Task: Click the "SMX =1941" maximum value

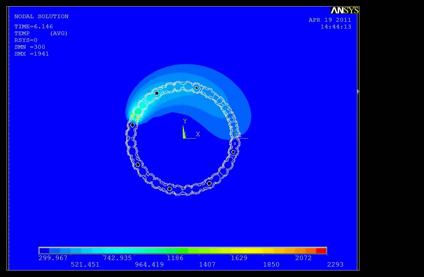Action: click(32, 54)
